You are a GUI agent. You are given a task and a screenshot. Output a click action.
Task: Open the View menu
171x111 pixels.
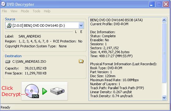14,11
